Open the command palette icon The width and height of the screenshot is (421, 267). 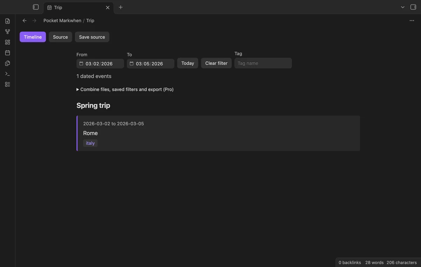pos(7,74)
